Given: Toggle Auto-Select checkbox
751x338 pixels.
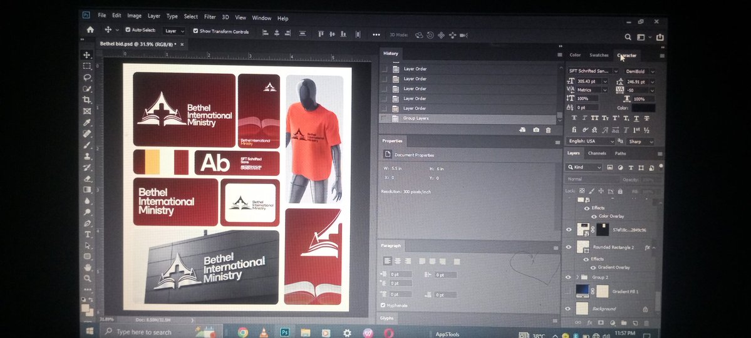Looking at the screenshot, I should (x=128, y=29).
